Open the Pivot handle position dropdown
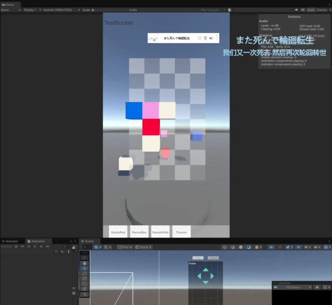The width and height of the screenshot is (332, 305). 125,247
